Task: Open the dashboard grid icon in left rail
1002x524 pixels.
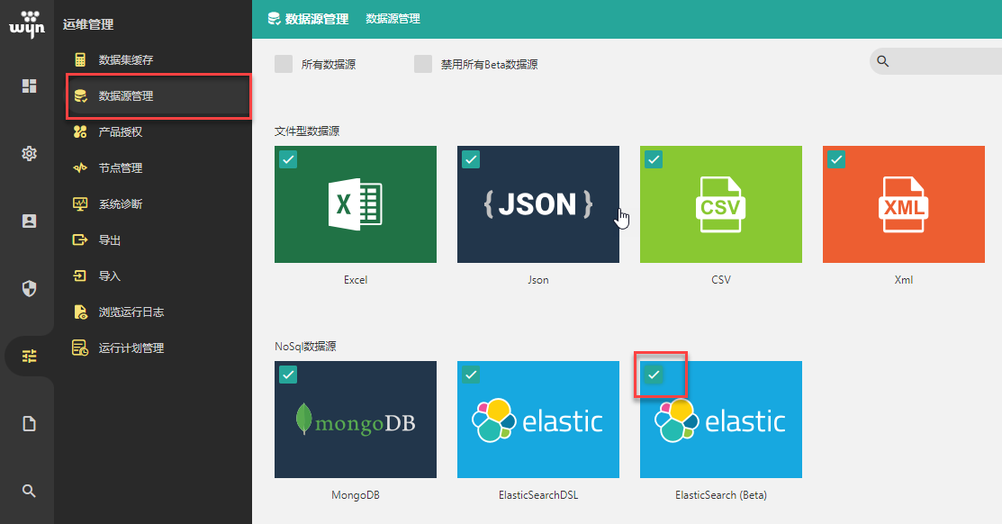Action: click(x=29, y=86)
